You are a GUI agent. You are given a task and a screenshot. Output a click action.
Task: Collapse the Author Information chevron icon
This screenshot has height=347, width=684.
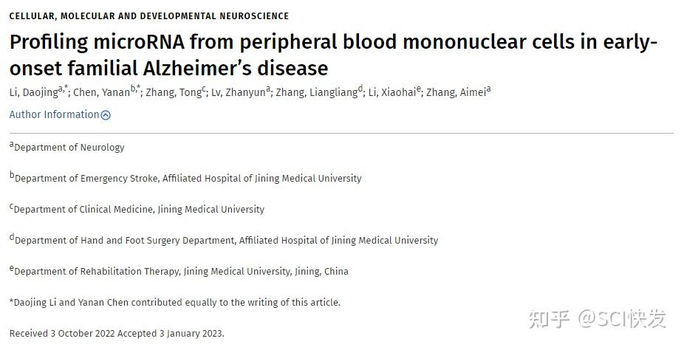pyautogui.click(x=106, y=115)
